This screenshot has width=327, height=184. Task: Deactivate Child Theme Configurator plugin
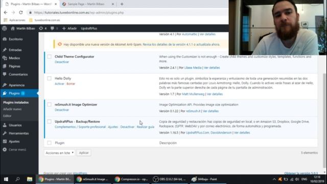pyautogui.click(x=62, y=62)
